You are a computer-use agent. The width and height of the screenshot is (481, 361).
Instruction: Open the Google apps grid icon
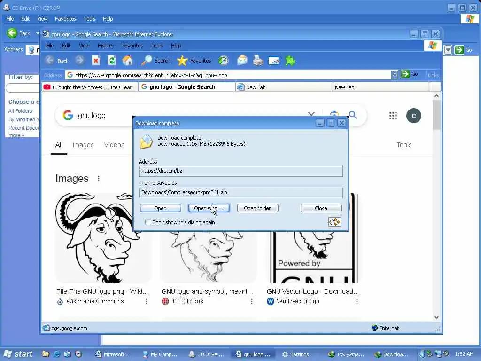click(x=393, y=116)
